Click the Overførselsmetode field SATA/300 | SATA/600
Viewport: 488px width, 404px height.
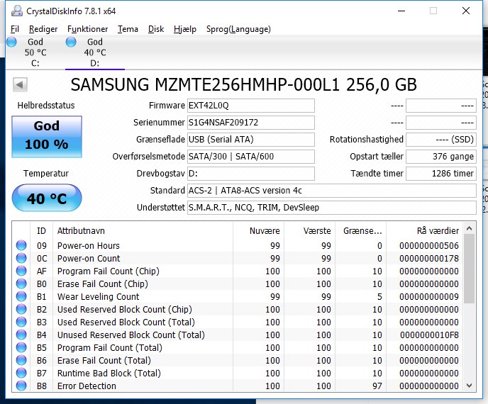tap(251, 157)
